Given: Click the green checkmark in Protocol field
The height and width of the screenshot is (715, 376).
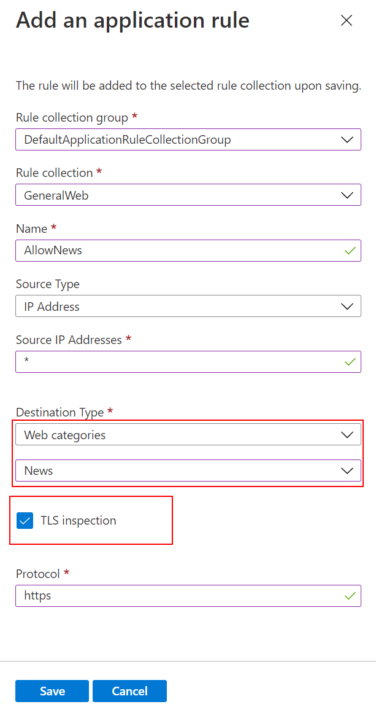Looking at the screenshot, I should click(x=350, y=595).
